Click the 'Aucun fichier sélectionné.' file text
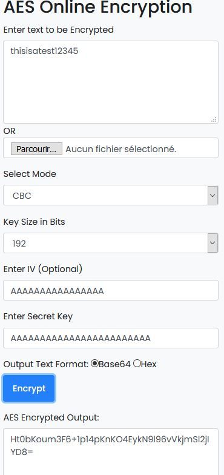 click(121, 149)
